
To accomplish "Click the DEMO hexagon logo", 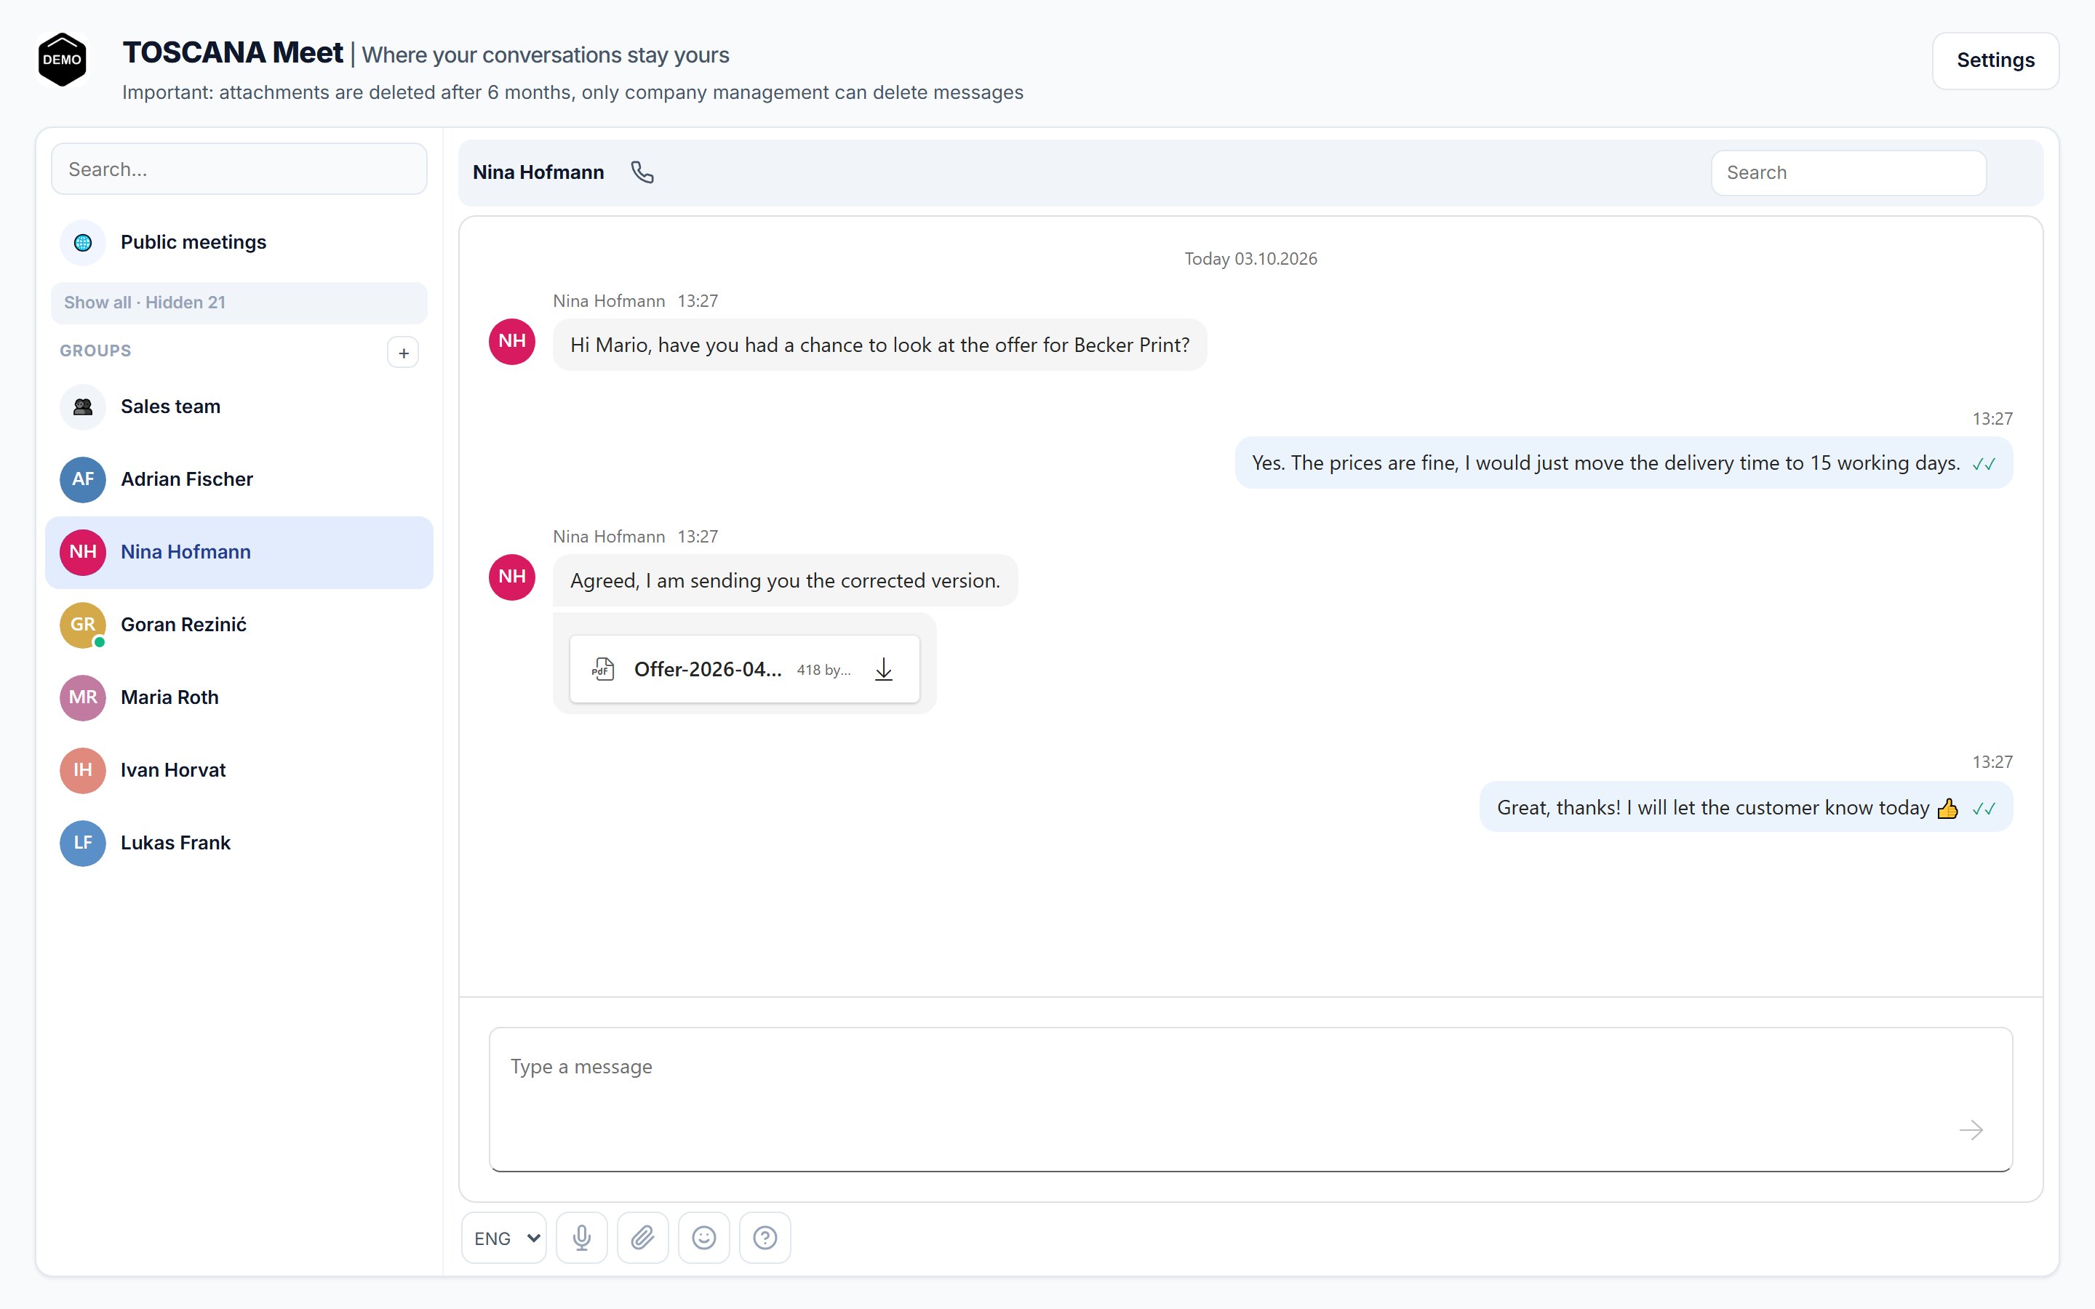I will 63,60.
